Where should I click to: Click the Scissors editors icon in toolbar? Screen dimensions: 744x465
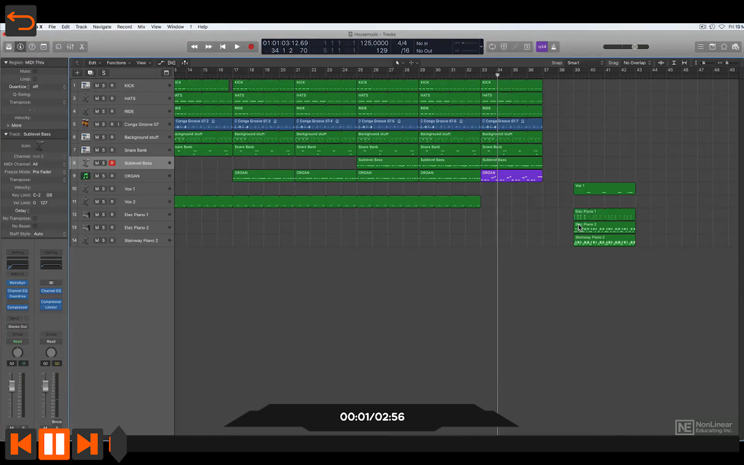pyautogui.click(x=82, y=46)
